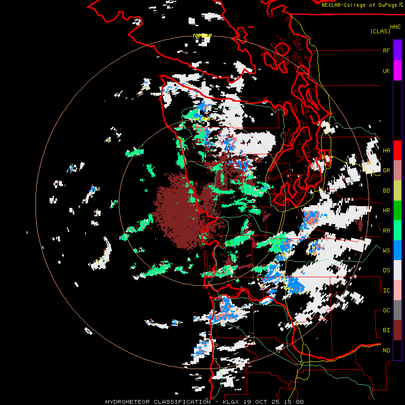Click the red HA legend color swatch
This screenshot has width=405, height=405.
click(x=397, y=150)
